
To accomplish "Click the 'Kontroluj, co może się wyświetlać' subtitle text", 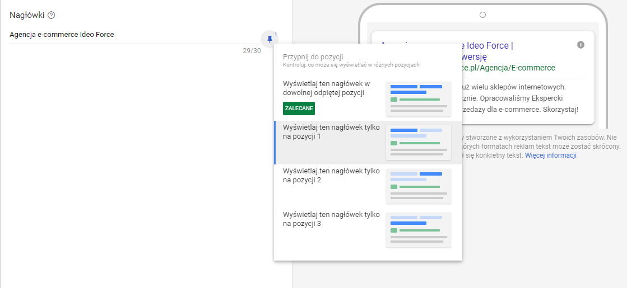I will click(x=351, y=65).
